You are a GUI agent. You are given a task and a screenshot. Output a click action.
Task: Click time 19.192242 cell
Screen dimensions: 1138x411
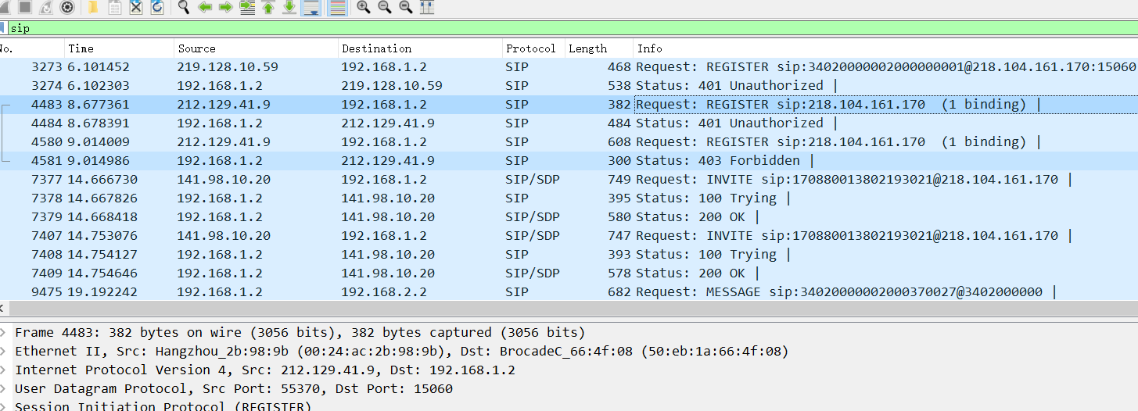tap(102, 291)
